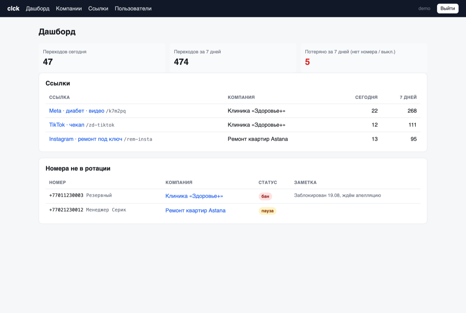Viewport: 466px width, 313px height.
Task: Open the Ссылки nav item
Action: point(98,9)
